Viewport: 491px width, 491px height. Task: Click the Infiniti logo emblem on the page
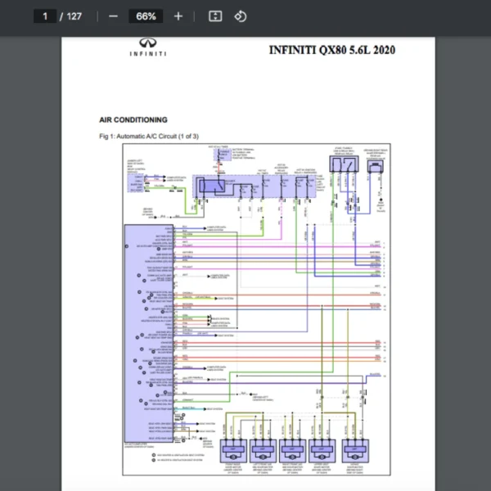pos(148,43)
